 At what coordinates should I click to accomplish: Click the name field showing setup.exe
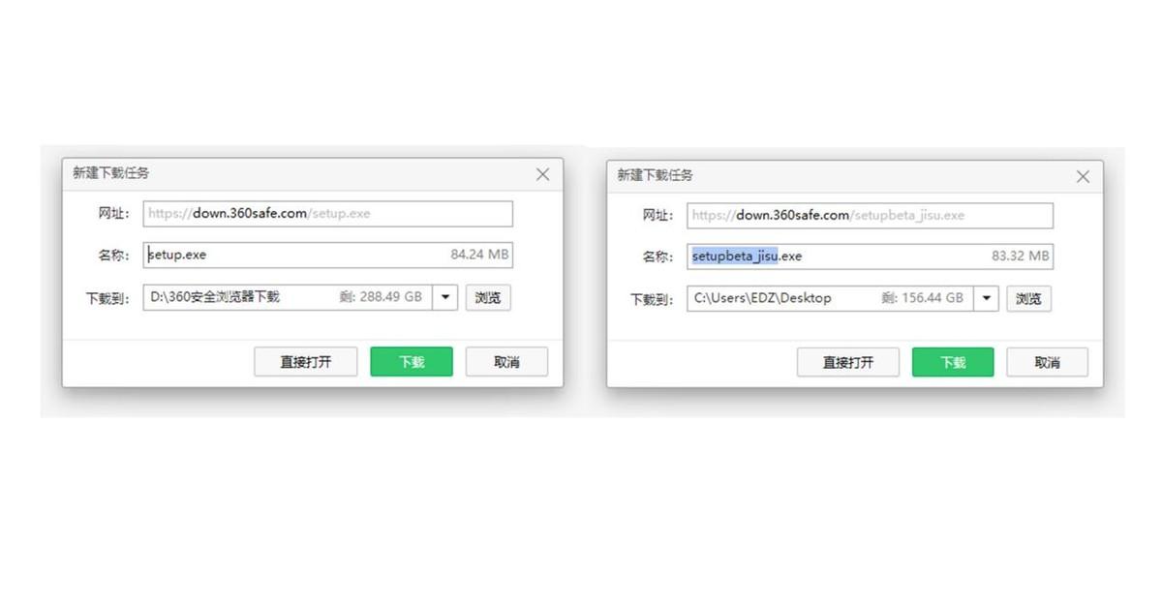click(x=328, y=255)
